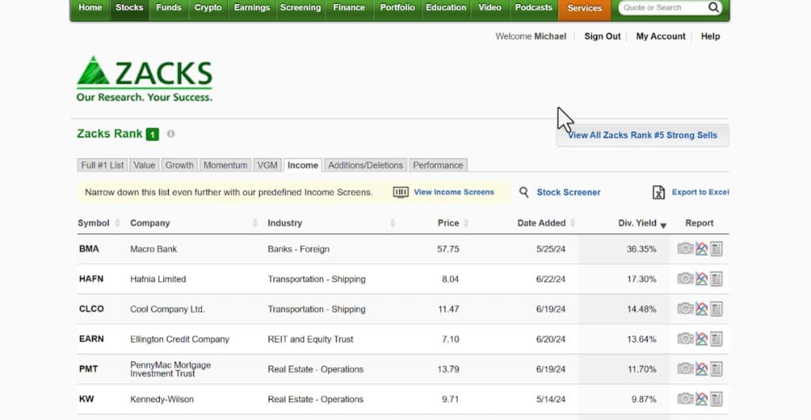Sort table by Symbol column arrows
This screenshot has height=420, width=811.
[x=117, y=223]
